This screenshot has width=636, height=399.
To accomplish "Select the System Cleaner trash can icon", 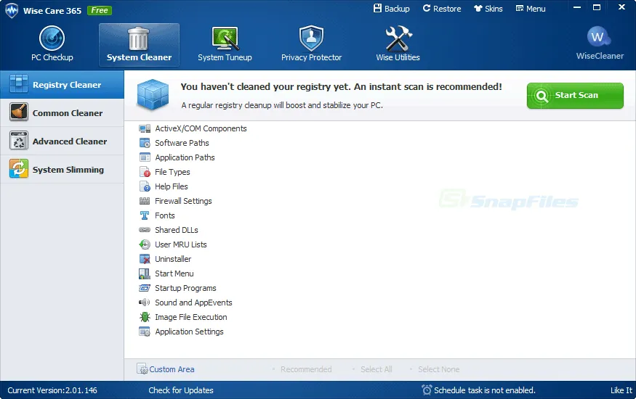I will (x=139, y=38).
